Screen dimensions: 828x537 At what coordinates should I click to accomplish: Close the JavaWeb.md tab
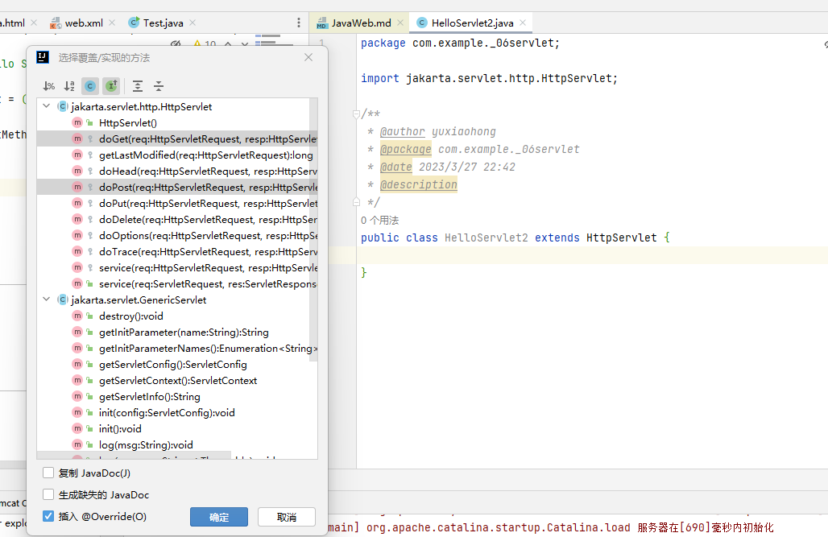pyautogui.click(x=400, y=23)
